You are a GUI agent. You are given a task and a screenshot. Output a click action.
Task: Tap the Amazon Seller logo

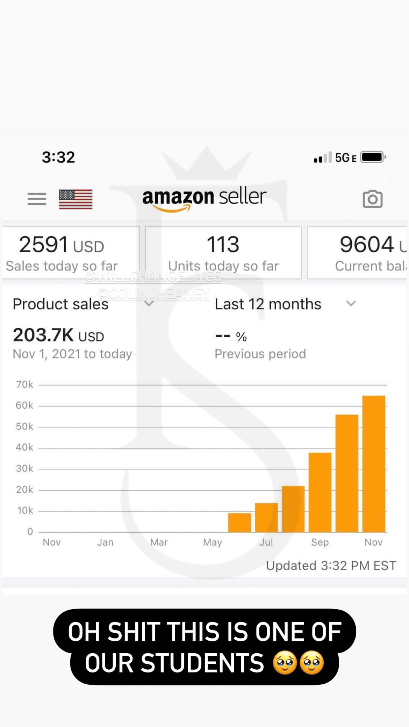[x=204, y=198]
